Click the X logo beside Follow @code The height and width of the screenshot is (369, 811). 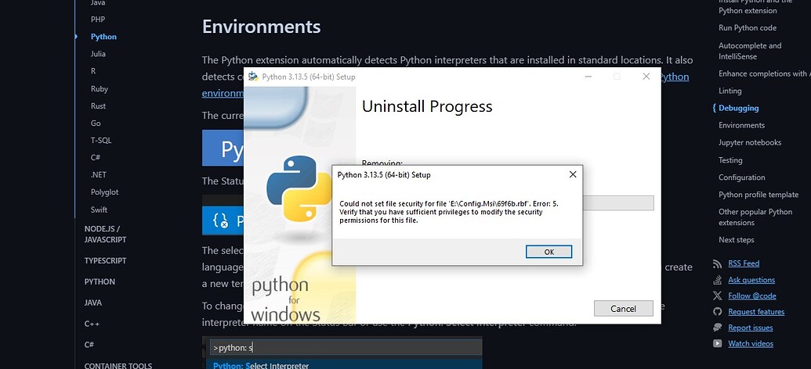click(x=718, y=296)
